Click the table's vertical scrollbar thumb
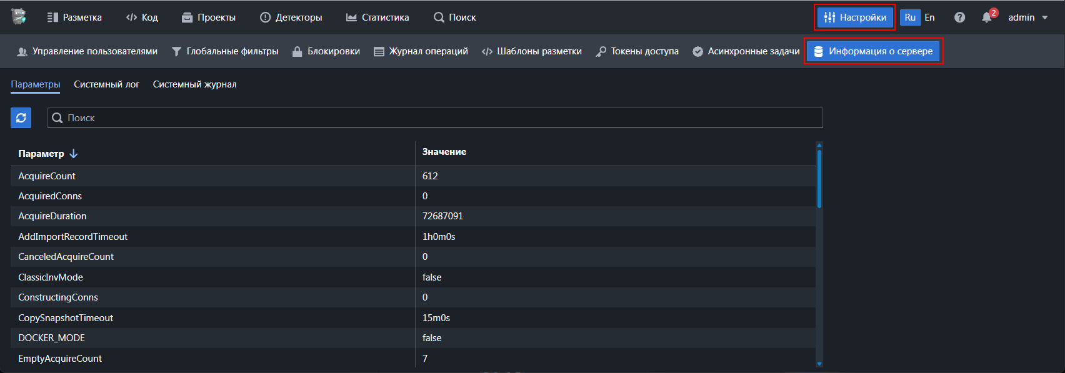Screen dimensions: 1065x373 coord(819,178)
